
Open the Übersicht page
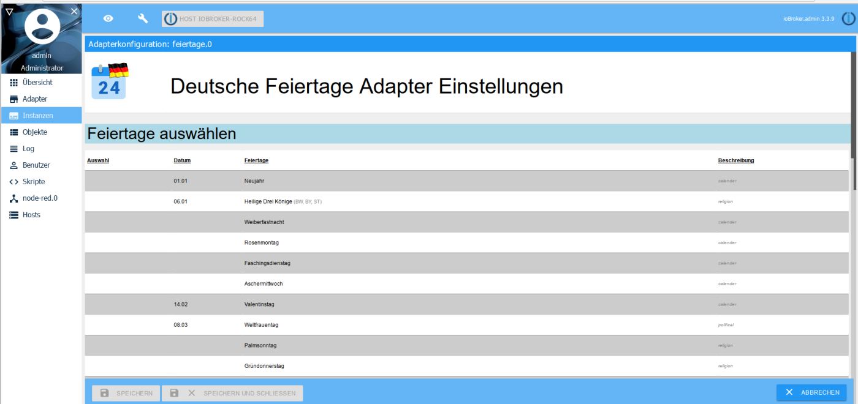pos(37,83)
